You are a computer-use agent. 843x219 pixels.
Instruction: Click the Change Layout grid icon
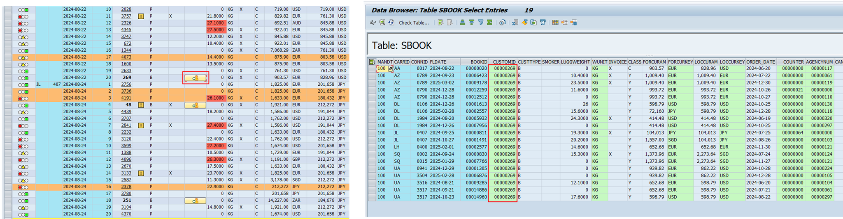(555, 23)
